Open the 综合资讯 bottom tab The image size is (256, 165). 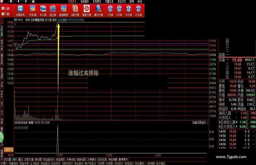click(56, 163)
